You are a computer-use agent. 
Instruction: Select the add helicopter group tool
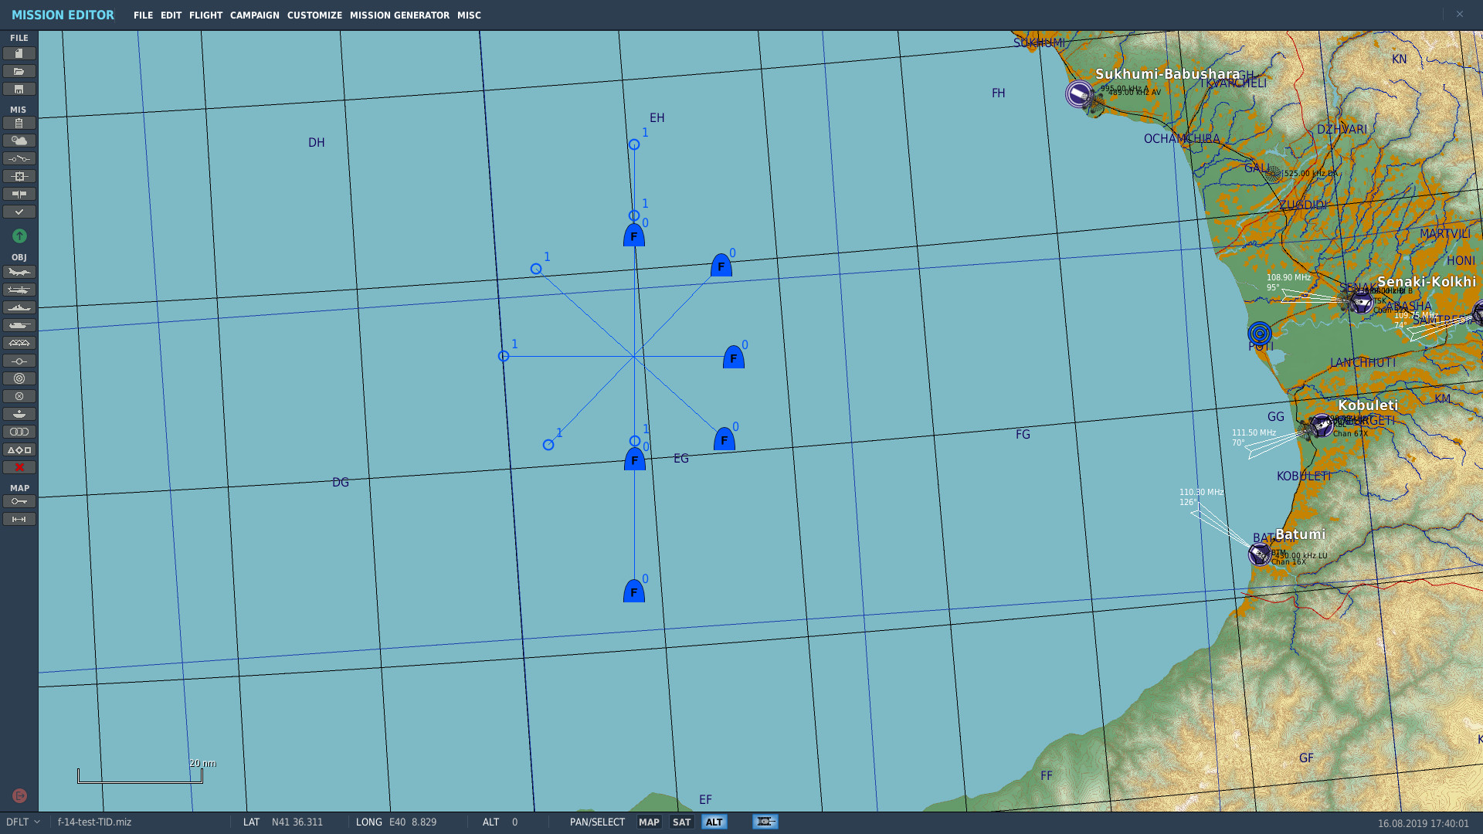pos(19,290)
